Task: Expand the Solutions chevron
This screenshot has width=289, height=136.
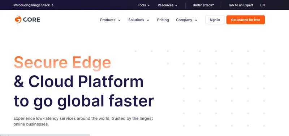Action: [x=148, y=20]
